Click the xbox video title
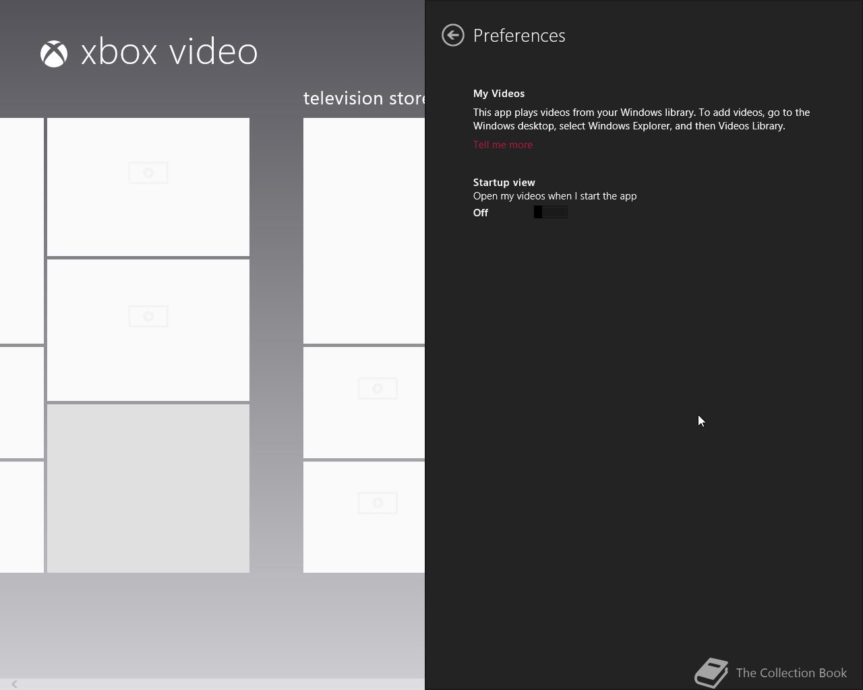The width and height of the screenshot is (863, 690). coord(169,53)
